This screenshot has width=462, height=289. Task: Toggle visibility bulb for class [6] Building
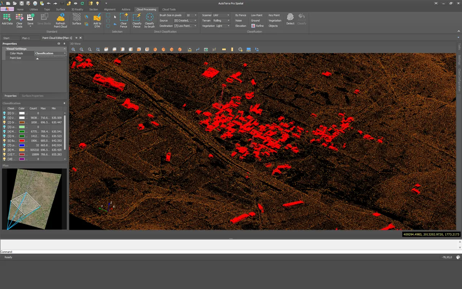4,141
